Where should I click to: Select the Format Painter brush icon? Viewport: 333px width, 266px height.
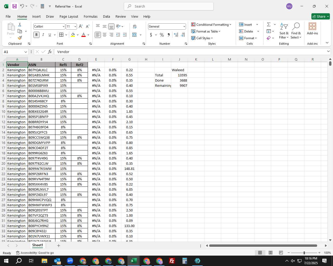tap(20, 38)
